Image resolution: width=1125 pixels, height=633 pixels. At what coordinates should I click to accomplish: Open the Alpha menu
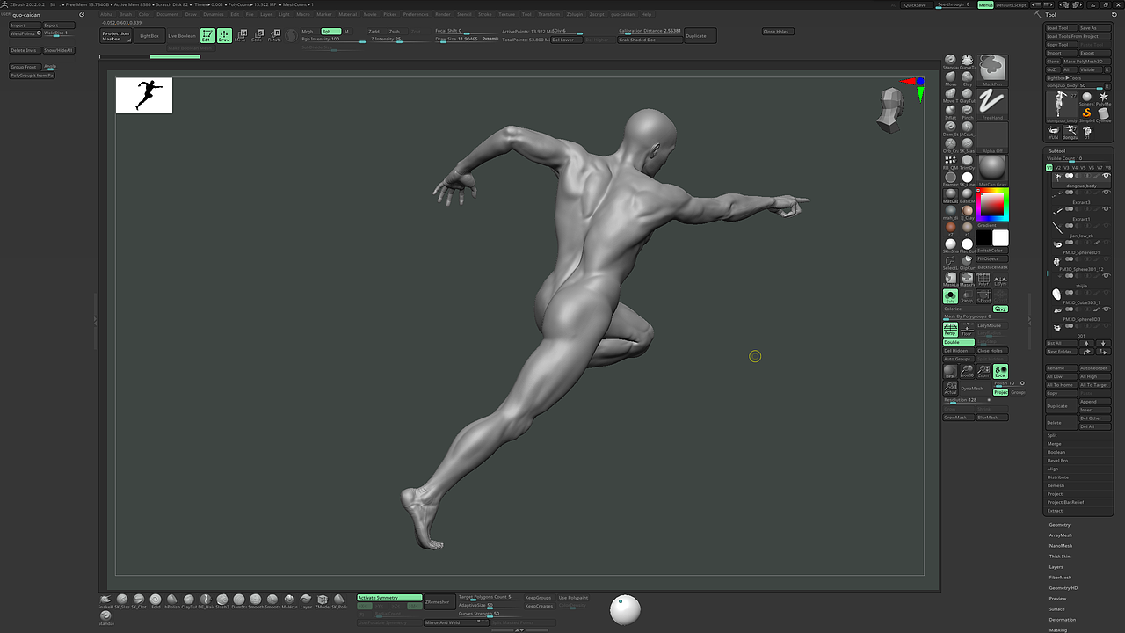106,14
